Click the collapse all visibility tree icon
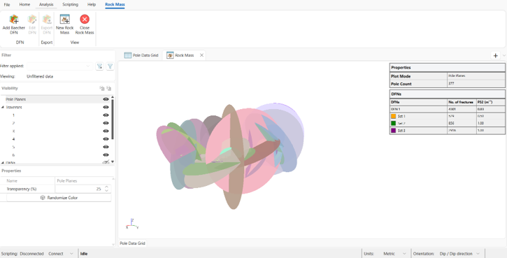The height and width of the screenshot is (258, 507). (x=109, y=88)
